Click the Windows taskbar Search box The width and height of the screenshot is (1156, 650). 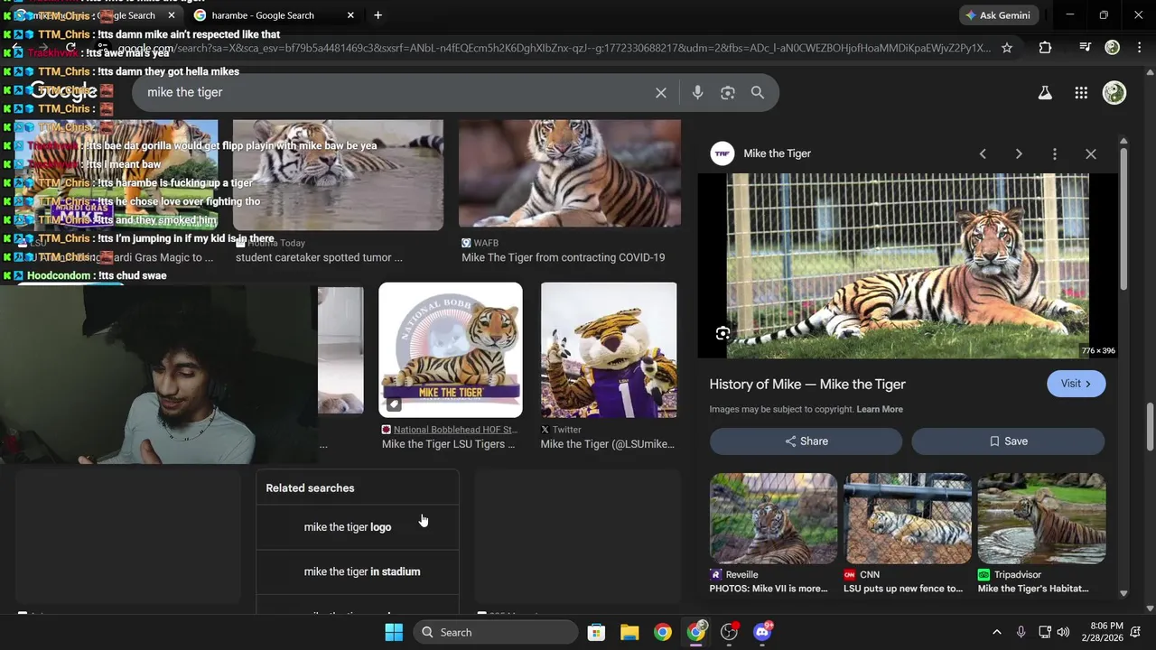(x=496, y=632)
